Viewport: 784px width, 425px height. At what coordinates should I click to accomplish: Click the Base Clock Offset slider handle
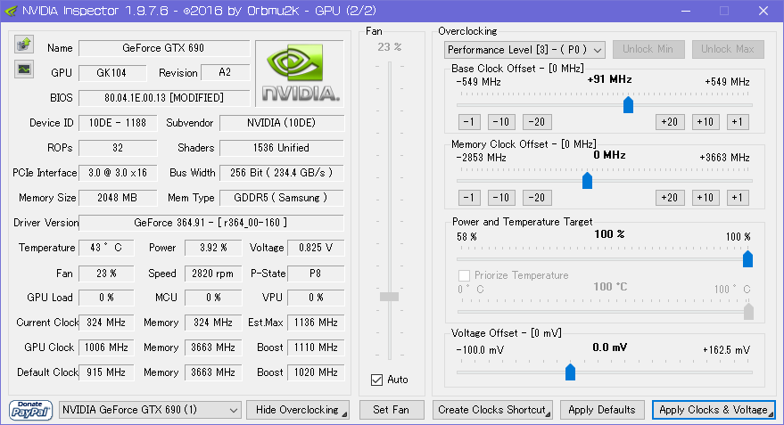click(x=629, y=105)
